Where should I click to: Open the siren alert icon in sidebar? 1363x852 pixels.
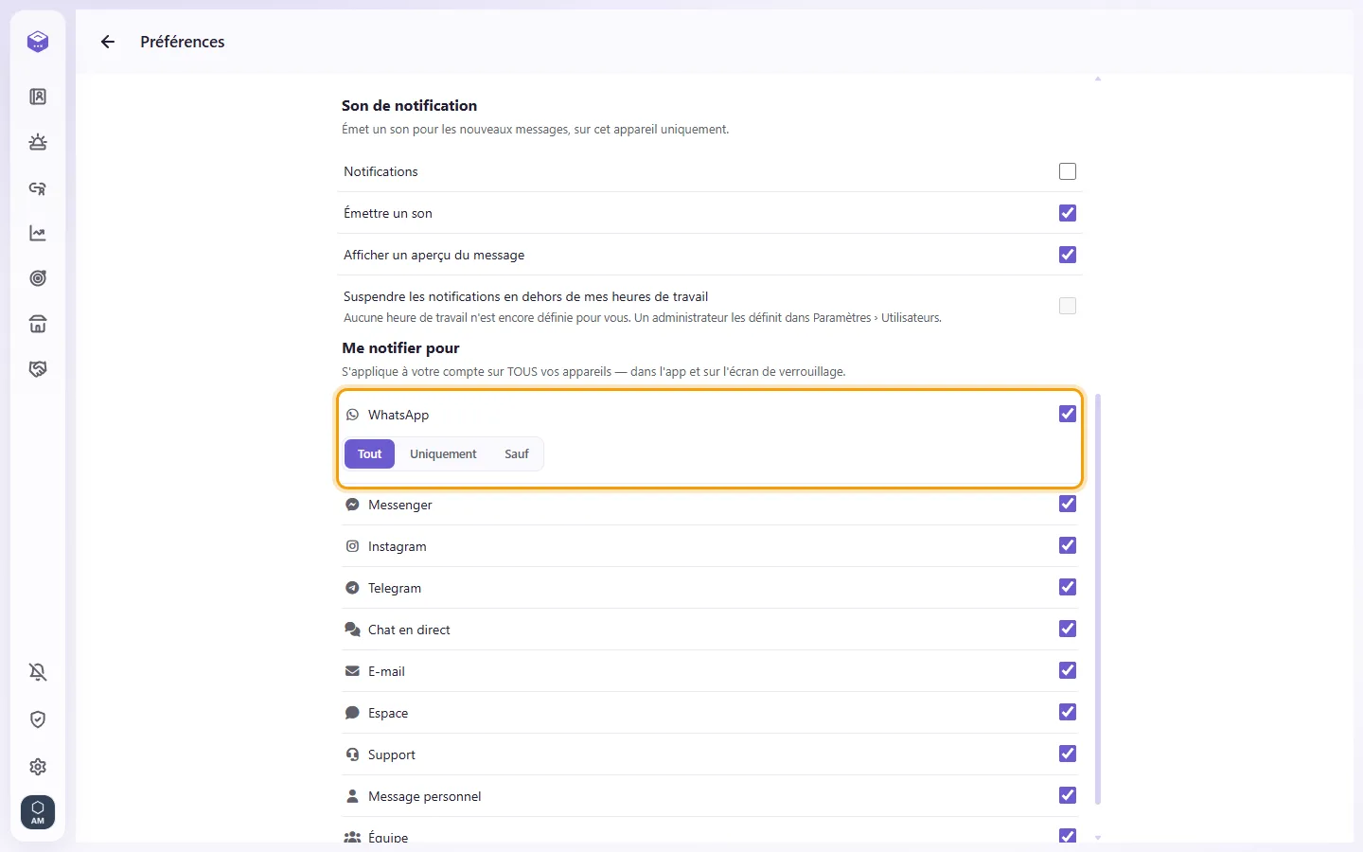point(38,142)
